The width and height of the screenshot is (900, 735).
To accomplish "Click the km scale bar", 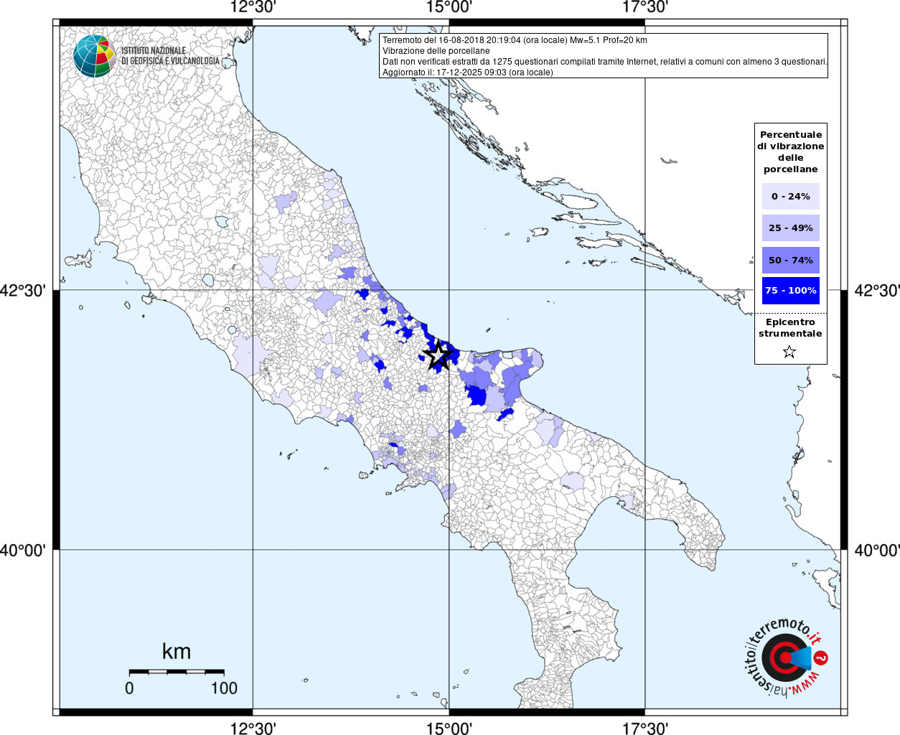I will pos(177,672).
